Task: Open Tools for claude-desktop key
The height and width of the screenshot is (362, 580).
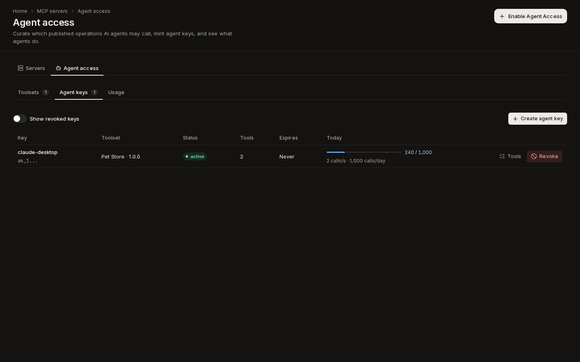Action: 510,156
